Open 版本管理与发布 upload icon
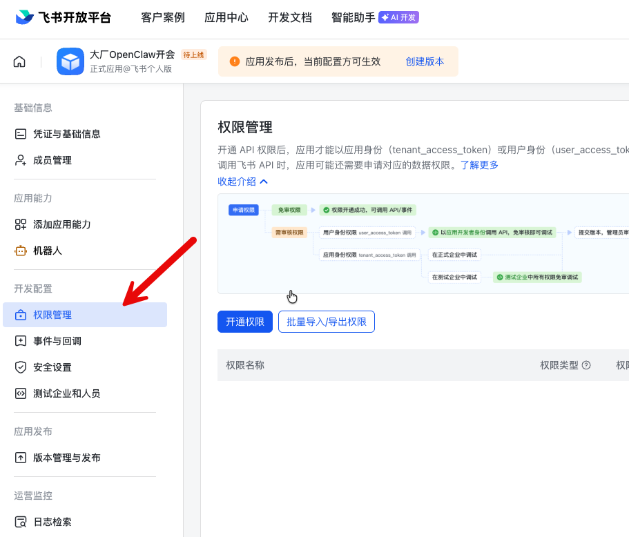This screenshot has height=537, width=629. tap(21, 456)
